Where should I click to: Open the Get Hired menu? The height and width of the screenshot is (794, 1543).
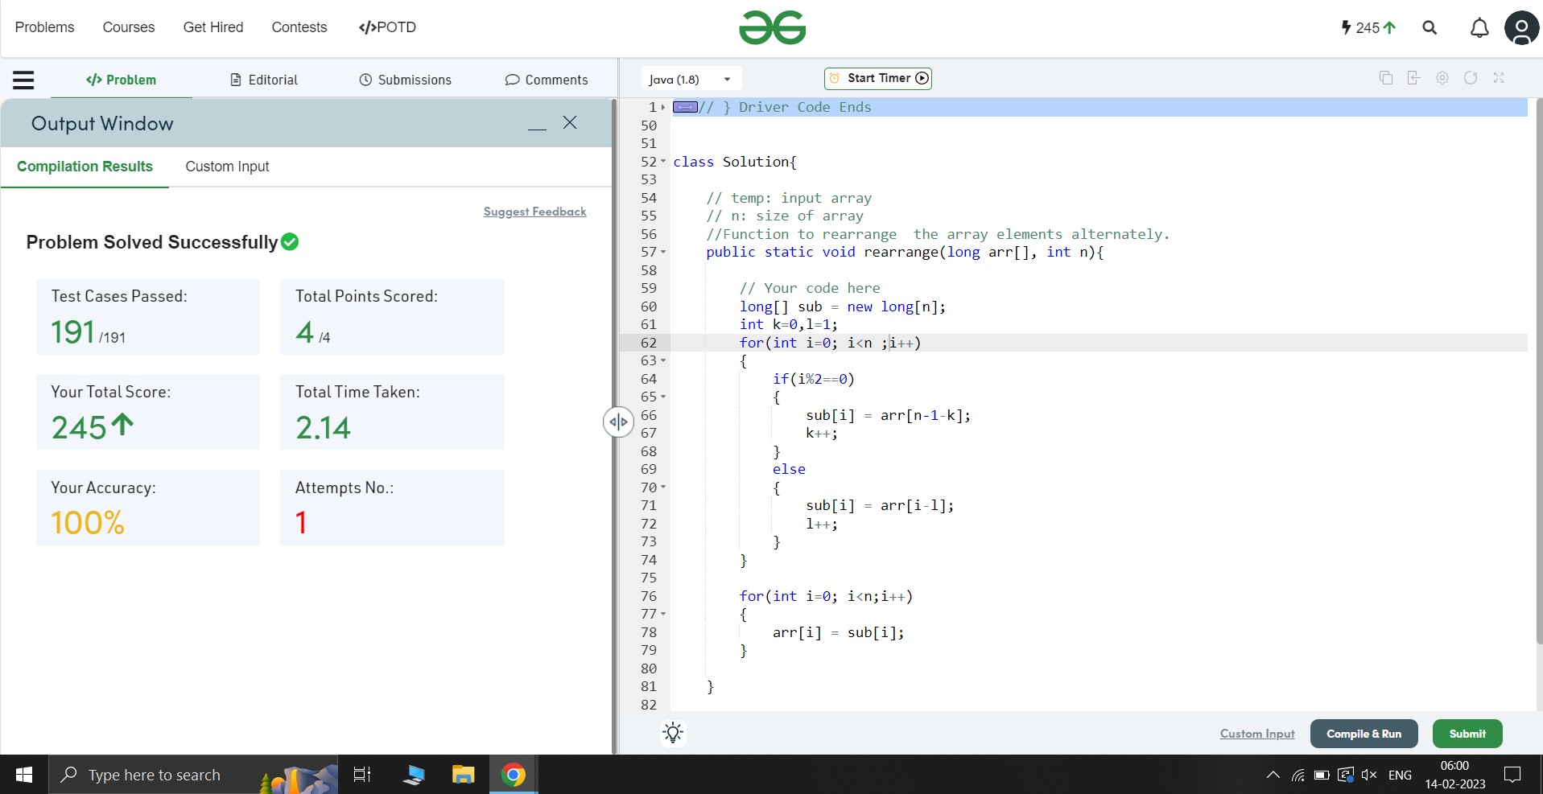[213, 27]
